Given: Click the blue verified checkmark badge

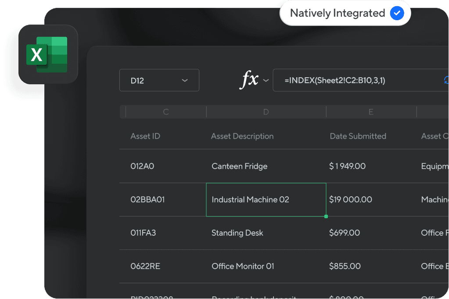Looking at the screenshot, I should (397, 13).
